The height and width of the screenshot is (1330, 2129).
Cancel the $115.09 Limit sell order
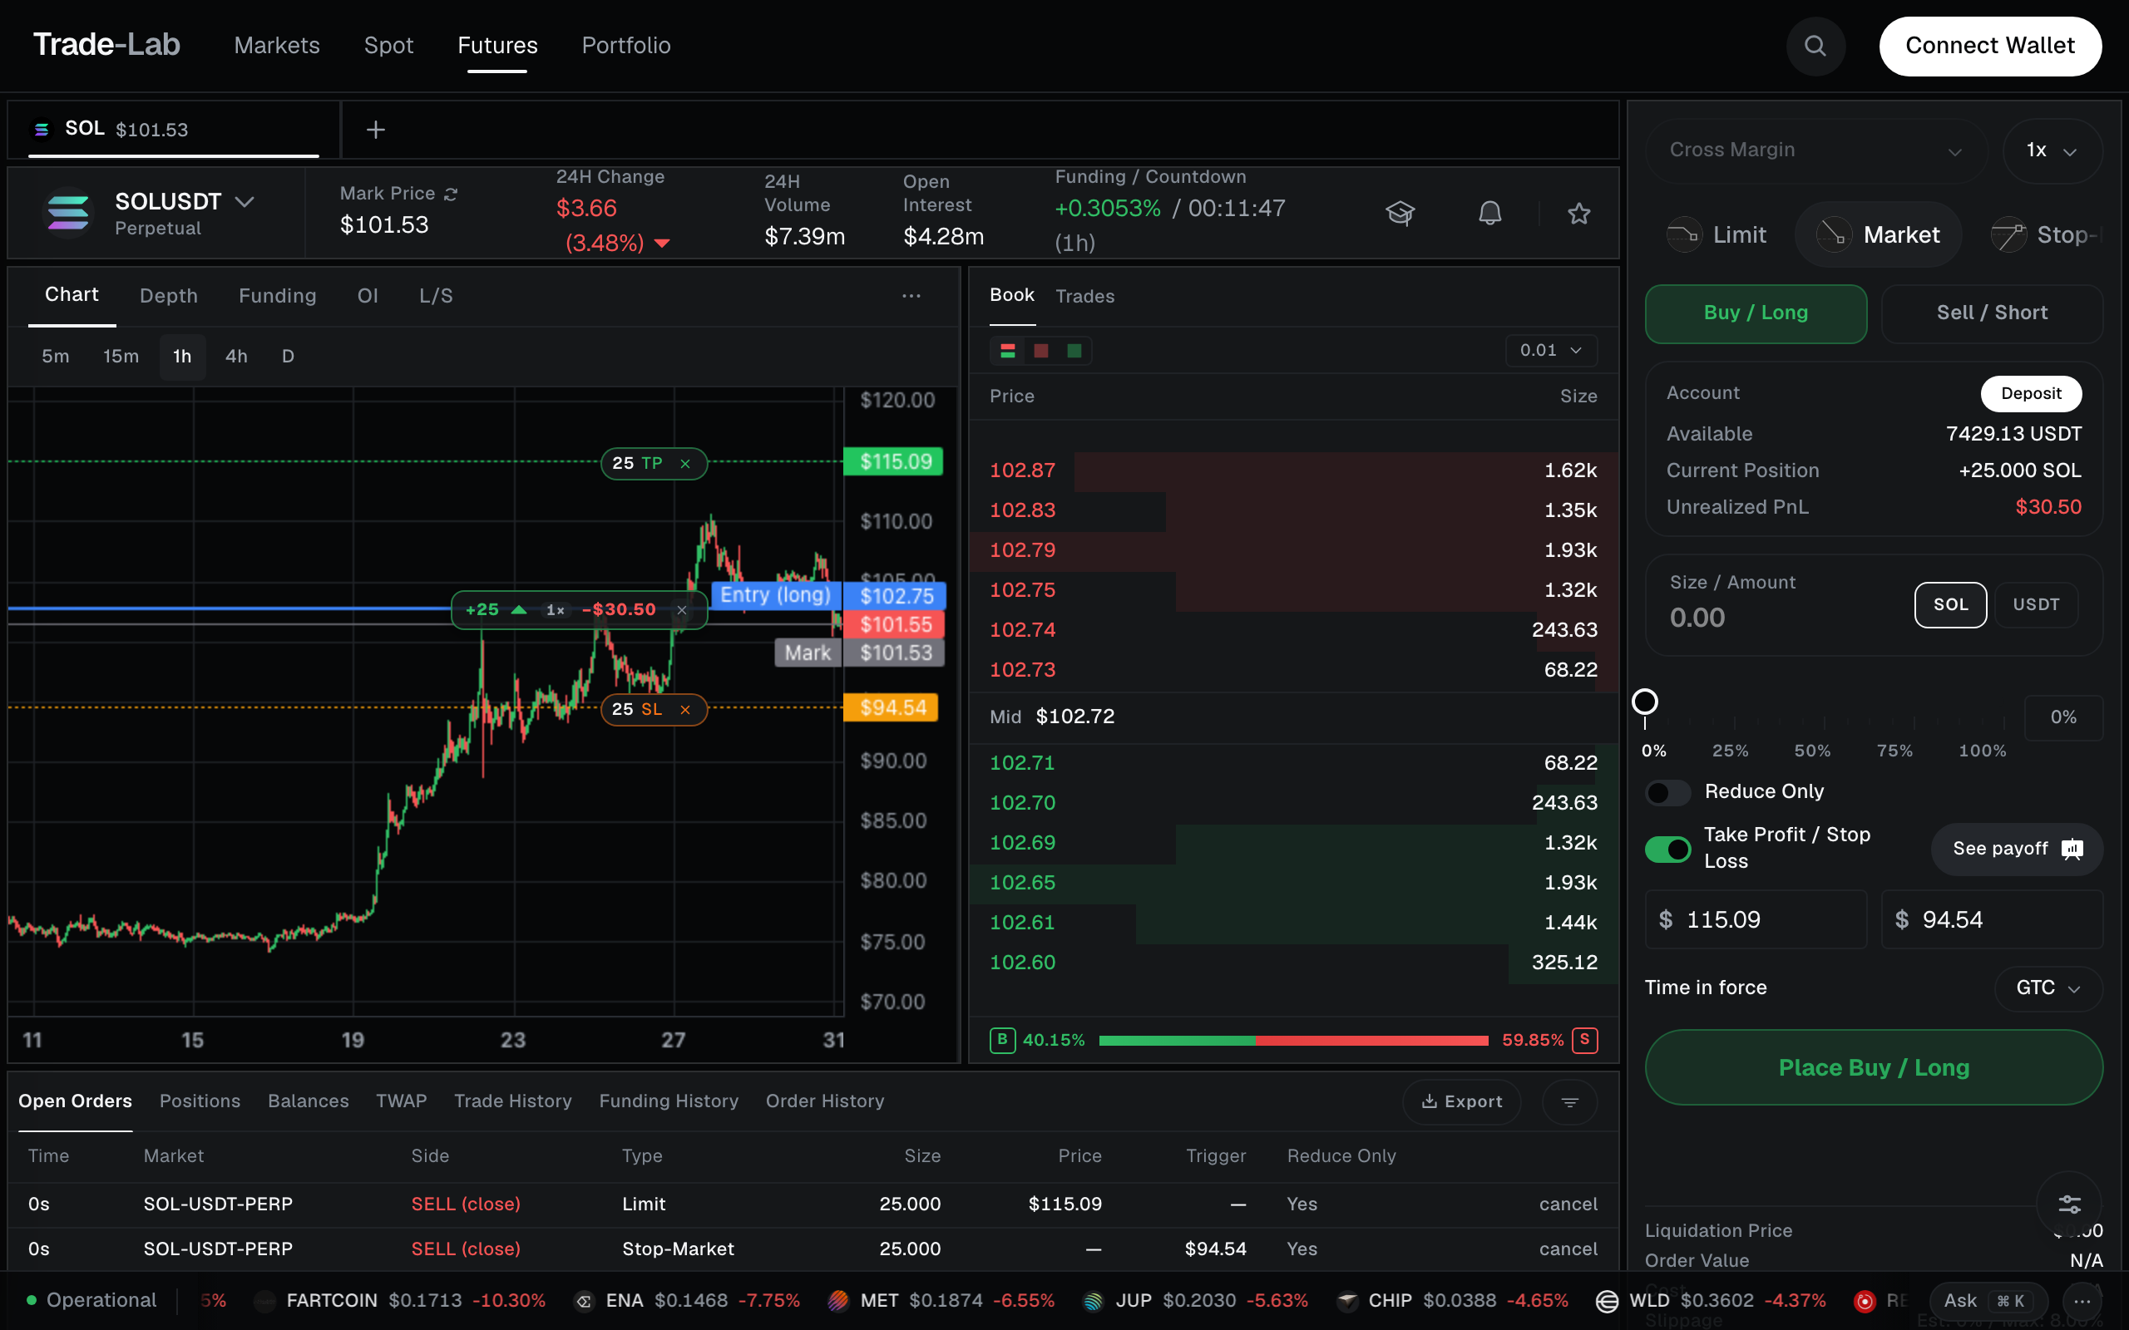pyautogui.click(x=1568, y=1204)
